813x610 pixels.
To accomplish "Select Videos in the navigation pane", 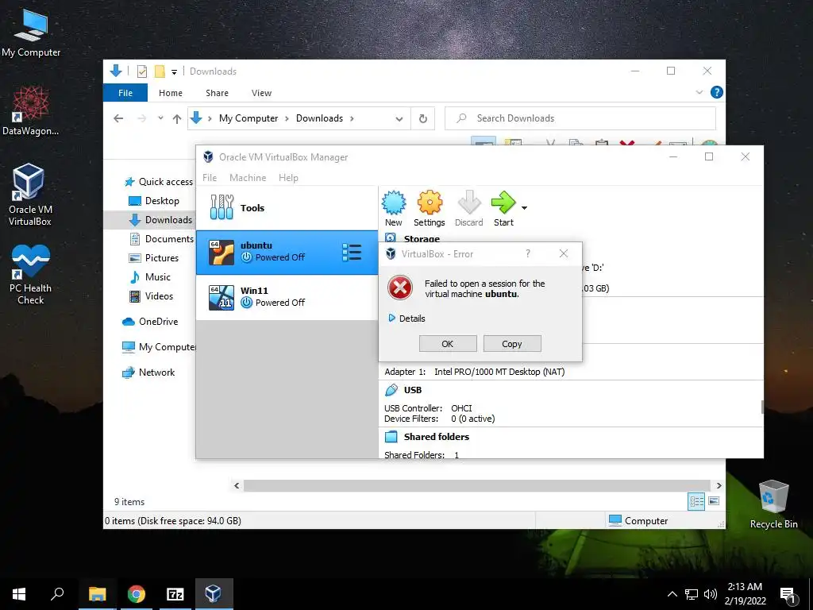I will (x=151, y=296).
